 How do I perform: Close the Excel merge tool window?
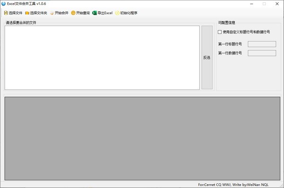tap(277, 4)
